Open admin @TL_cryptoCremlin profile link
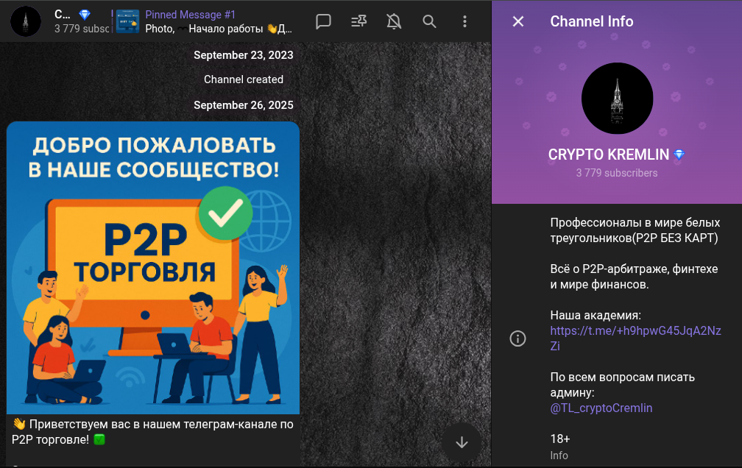 (x=601, y=408)
